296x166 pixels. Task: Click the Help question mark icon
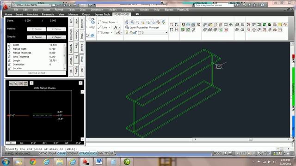point(262,5)
